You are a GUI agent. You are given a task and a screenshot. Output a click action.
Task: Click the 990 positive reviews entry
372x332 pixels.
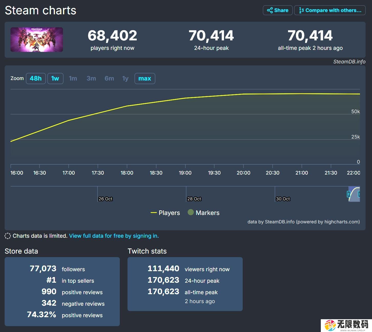72,292
